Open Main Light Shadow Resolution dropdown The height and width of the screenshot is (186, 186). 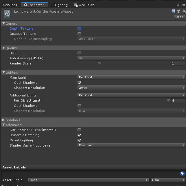point(131,88)
